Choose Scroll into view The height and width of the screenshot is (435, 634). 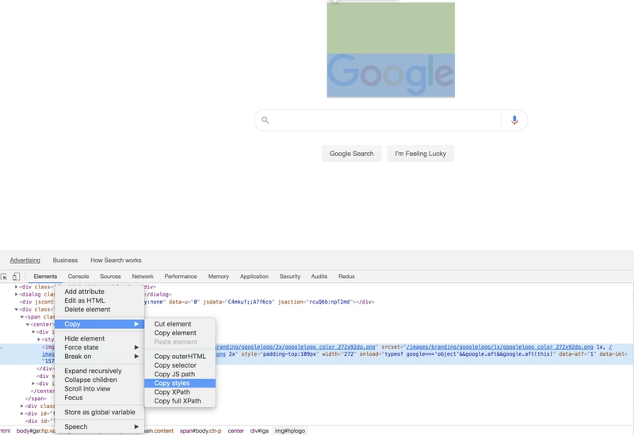click(x=100, y=388)
